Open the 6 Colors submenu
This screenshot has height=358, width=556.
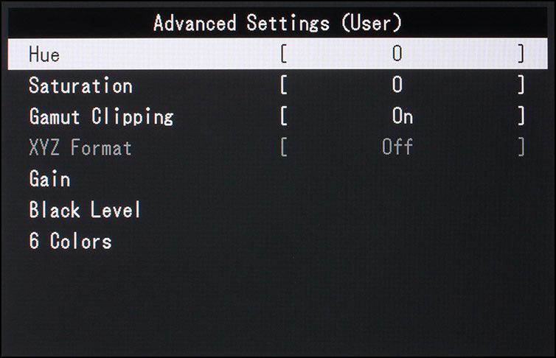pyautogui.click(x=71, y=241)
